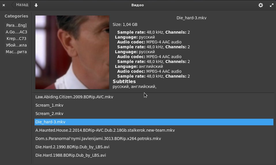Click highlighted Die_hard-3.mkv list row
This screenshot has height=165, width=276.
[x=154, y=122]
